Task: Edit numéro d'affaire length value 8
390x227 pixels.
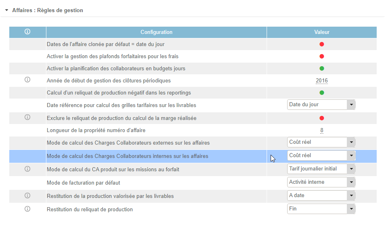Action: coord(321,130)
